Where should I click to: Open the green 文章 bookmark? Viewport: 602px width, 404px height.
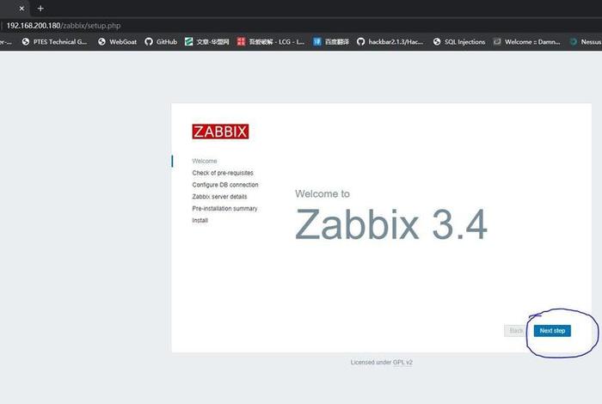[207, 42]
